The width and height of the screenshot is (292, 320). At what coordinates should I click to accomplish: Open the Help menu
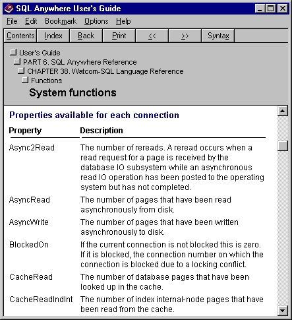click(x=123, y=21)
